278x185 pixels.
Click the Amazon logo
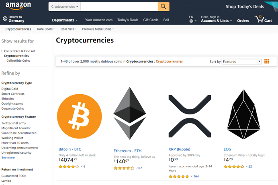[x=18, y=6]
